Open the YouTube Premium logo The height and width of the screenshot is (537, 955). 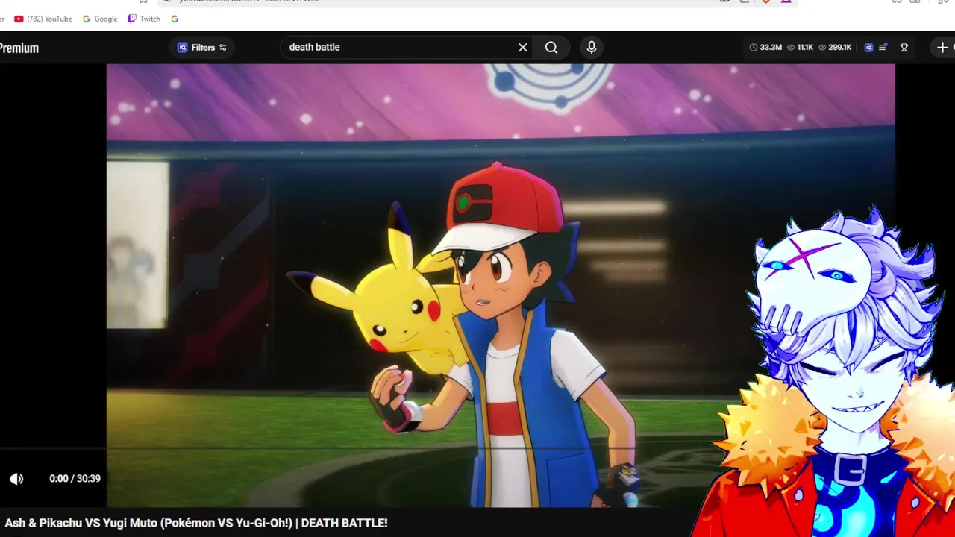[19, 48]
